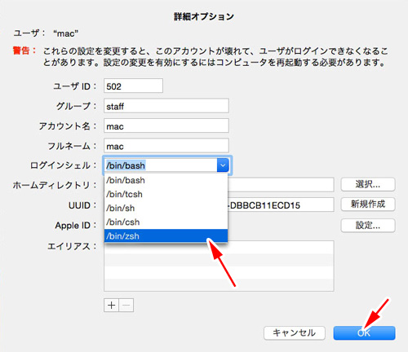Viewport: 408px width, 352px height.
Task: Select /bin/bash from shell list
Action: tap(166, 180)
